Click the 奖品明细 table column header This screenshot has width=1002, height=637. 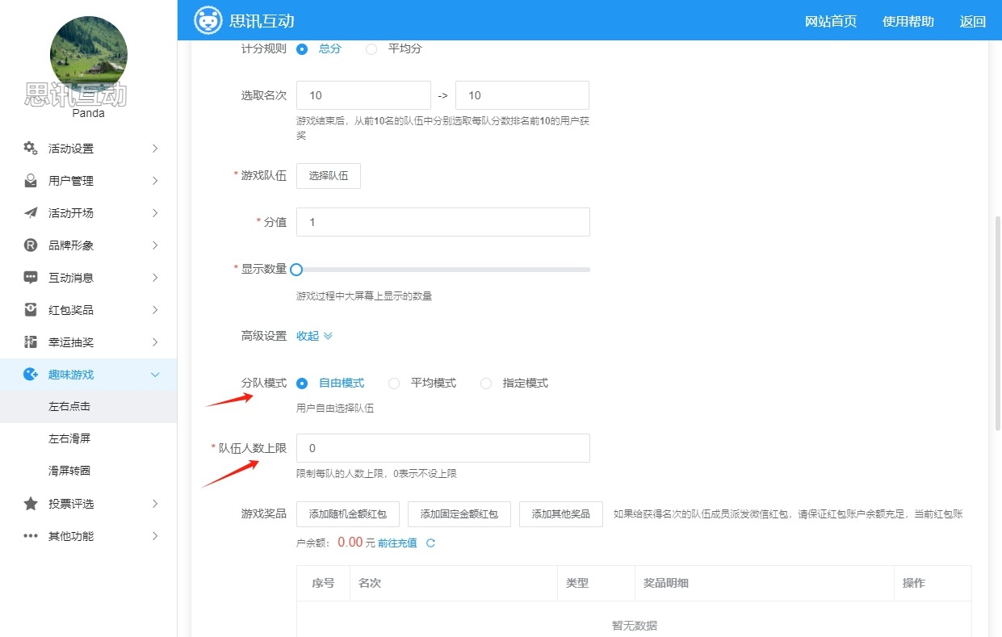click(x=764, y=583)
